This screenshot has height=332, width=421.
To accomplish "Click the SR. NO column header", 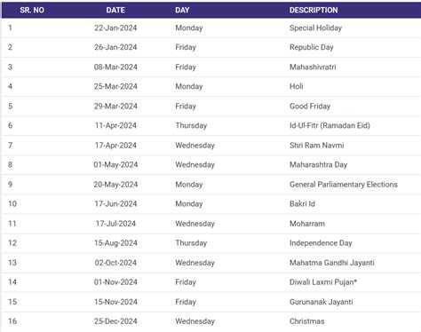I will pos(32,10).
